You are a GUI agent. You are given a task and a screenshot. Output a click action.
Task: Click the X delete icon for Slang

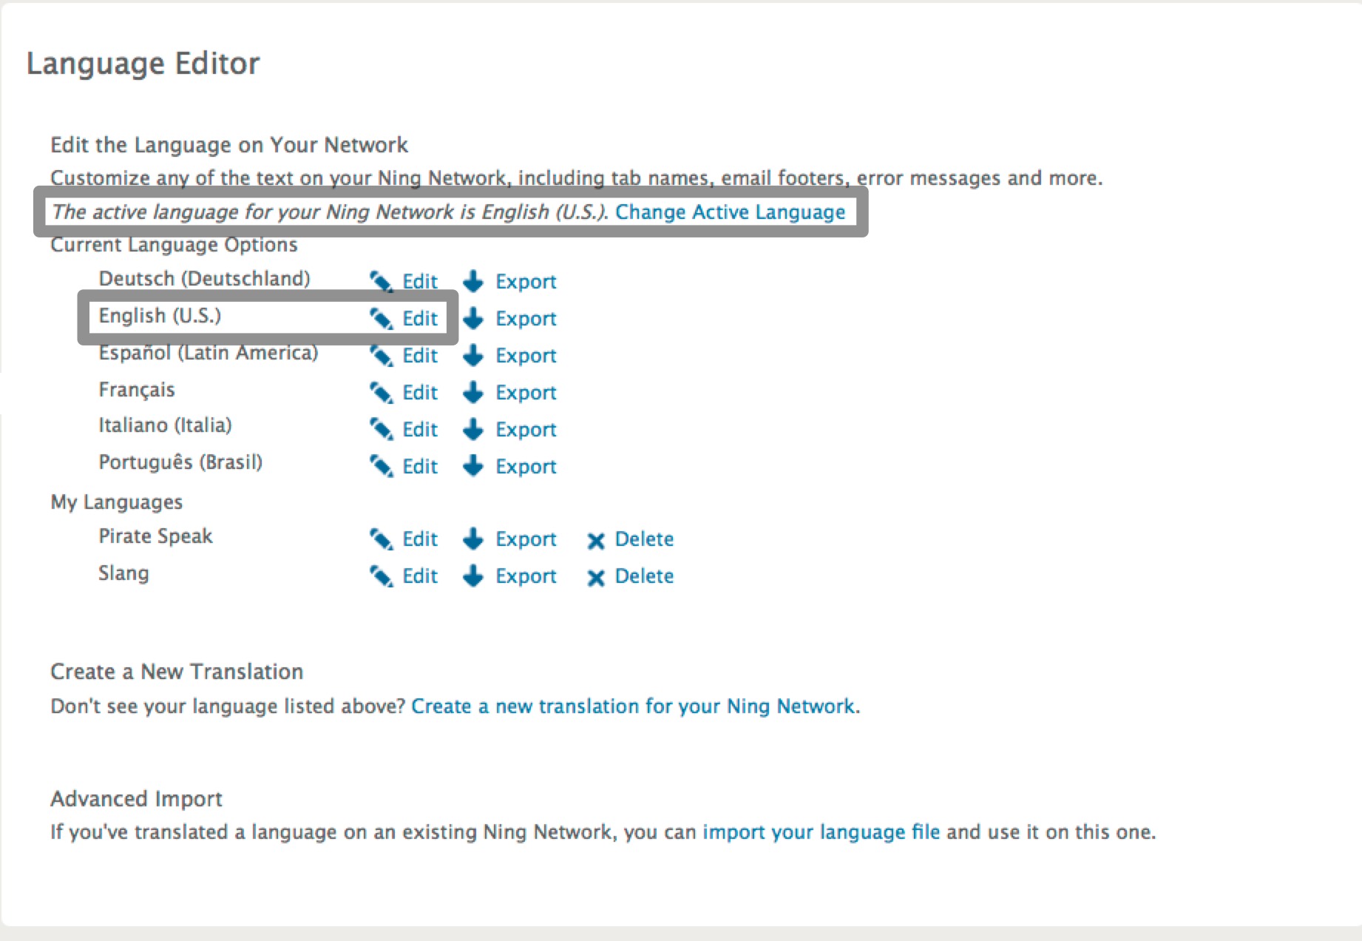pos(596,578)
